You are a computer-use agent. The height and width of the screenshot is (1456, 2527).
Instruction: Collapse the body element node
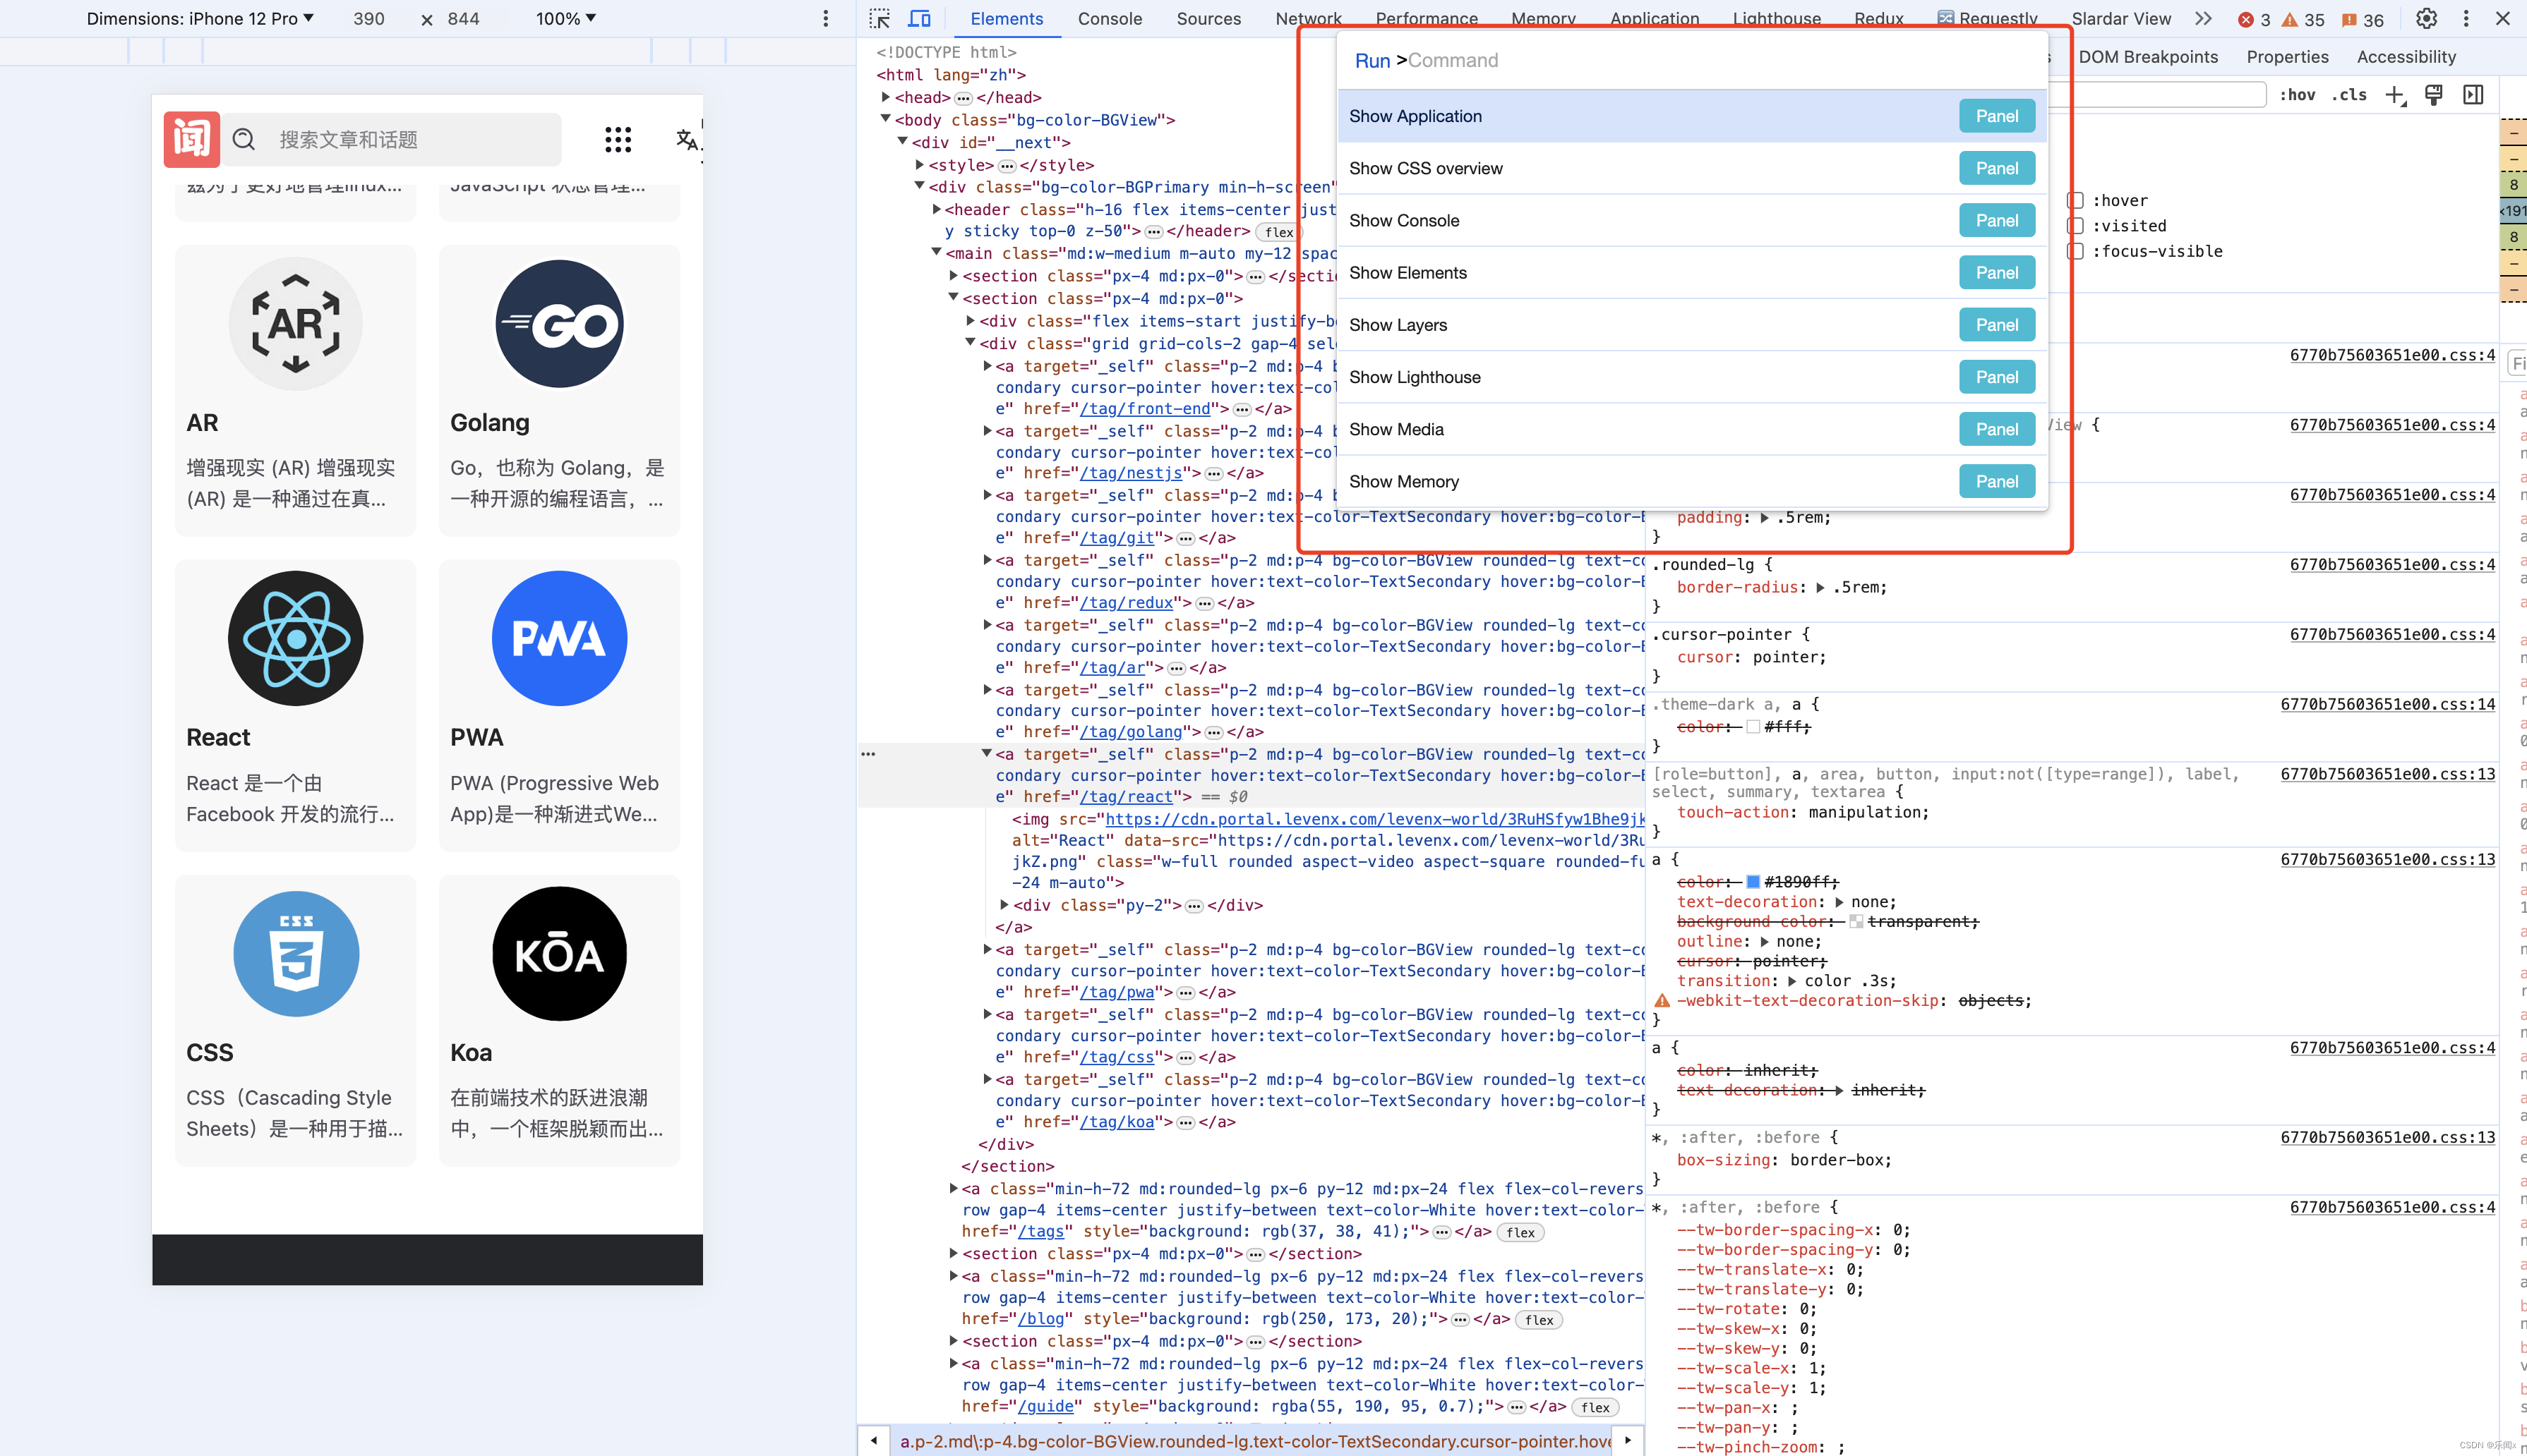pos(885,119)
